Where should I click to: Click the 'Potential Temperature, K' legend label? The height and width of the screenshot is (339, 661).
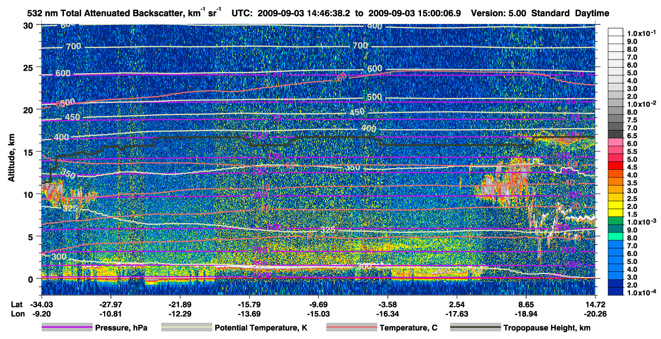pyautogui.click(x=261, y=328)
